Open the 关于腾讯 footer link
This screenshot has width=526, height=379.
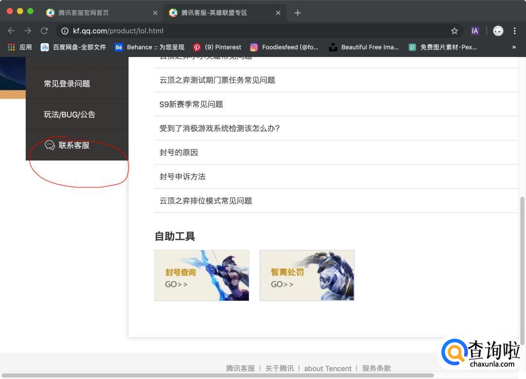[x=280, y=368]
